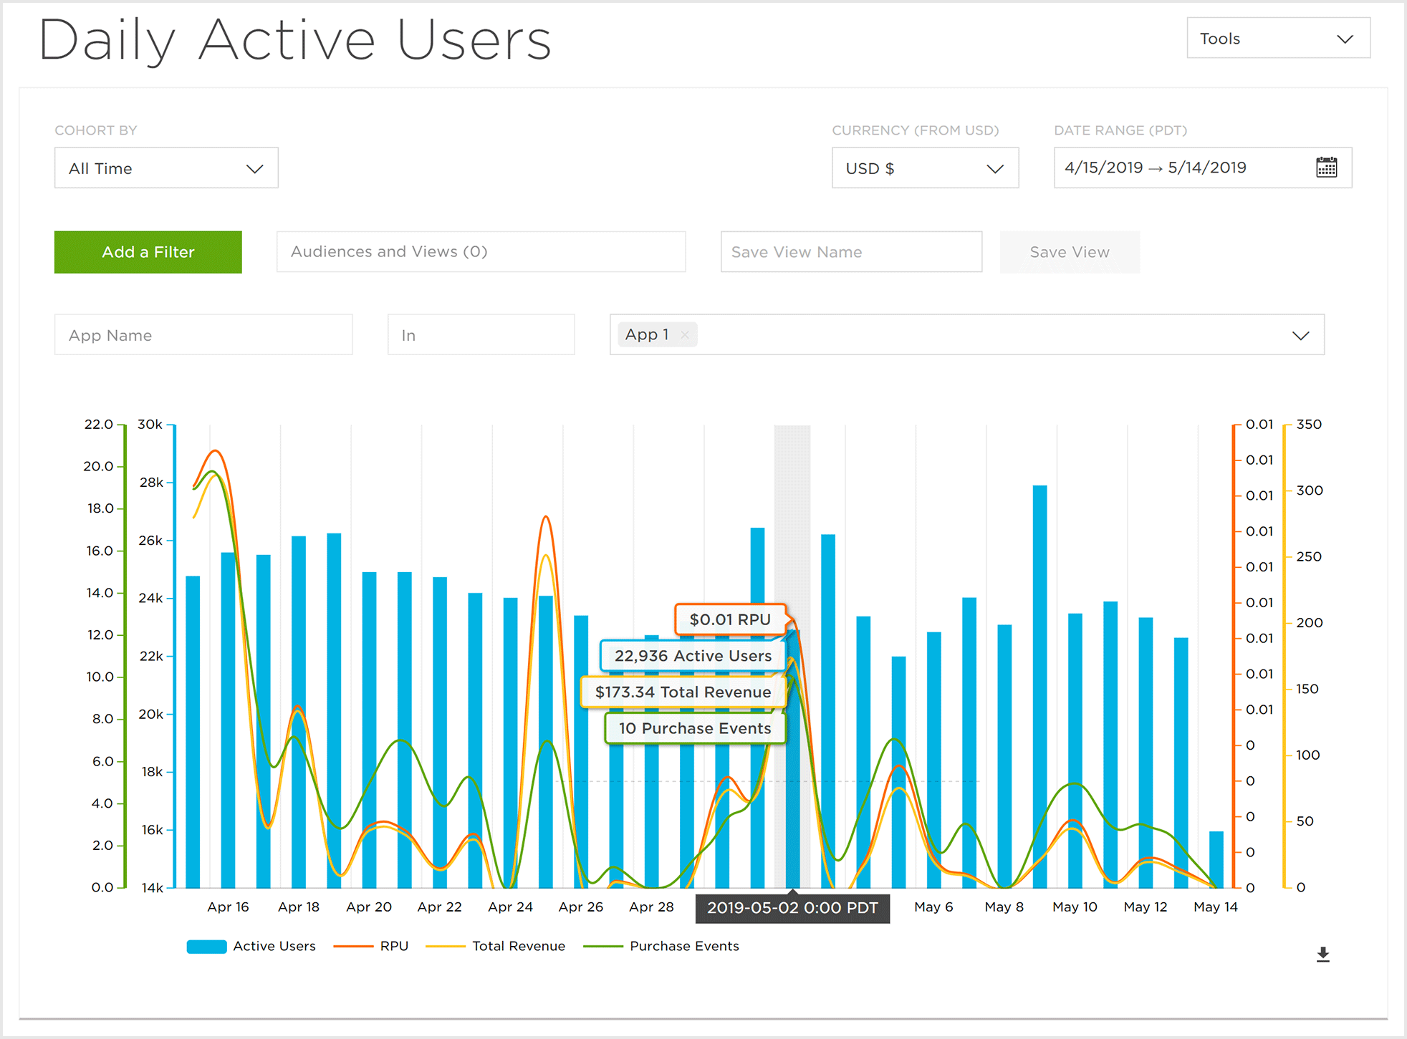Click the In operator field

pyautogui.click(x=481, y=335)
